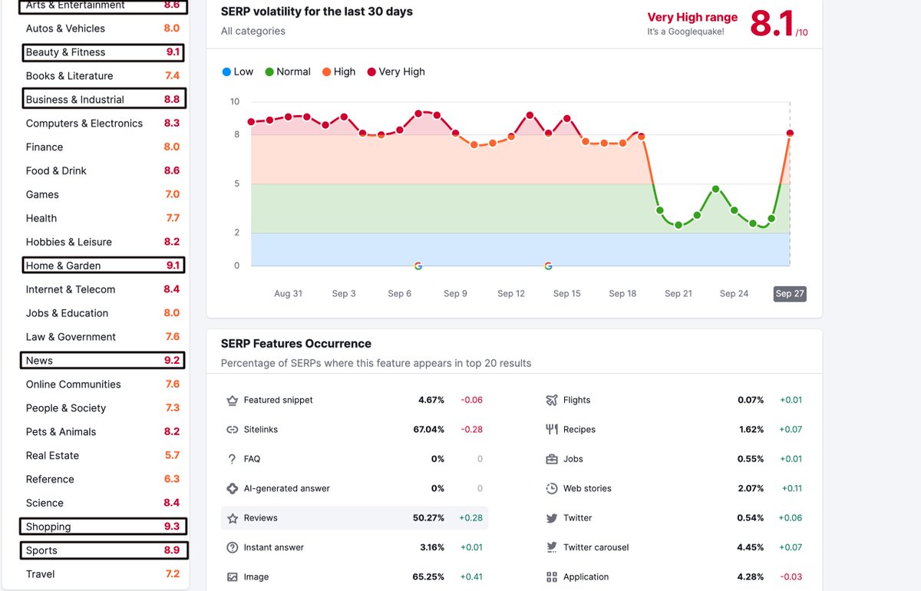Select the Science category

104,503
